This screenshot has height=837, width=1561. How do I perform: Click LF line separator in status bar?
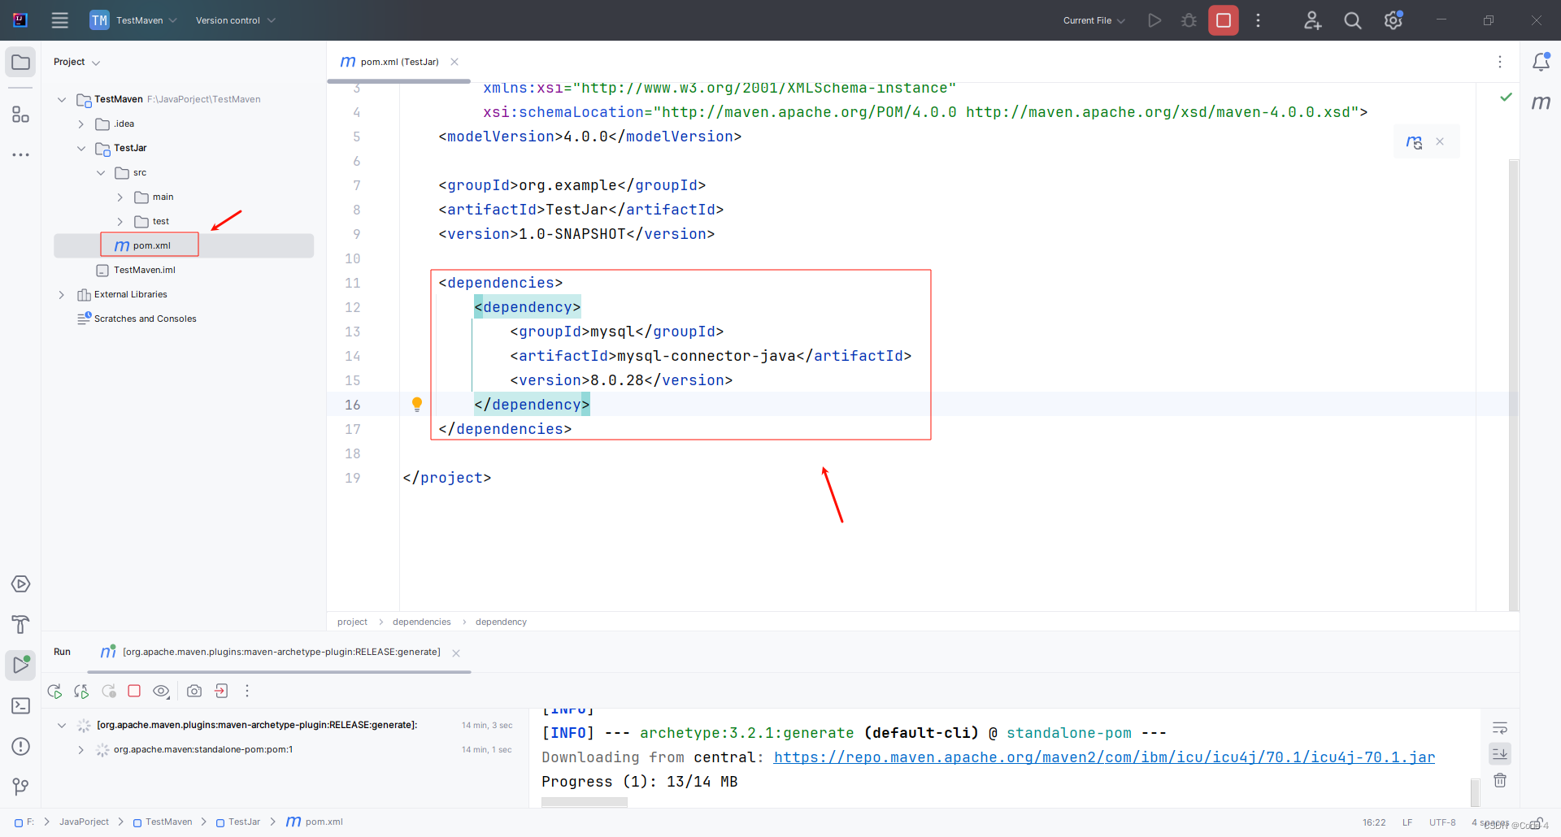point(1407,822)
